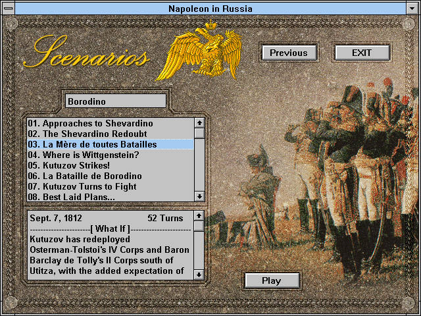Click the EXIT button
The image size is (421, 316).
coord(362,53)
